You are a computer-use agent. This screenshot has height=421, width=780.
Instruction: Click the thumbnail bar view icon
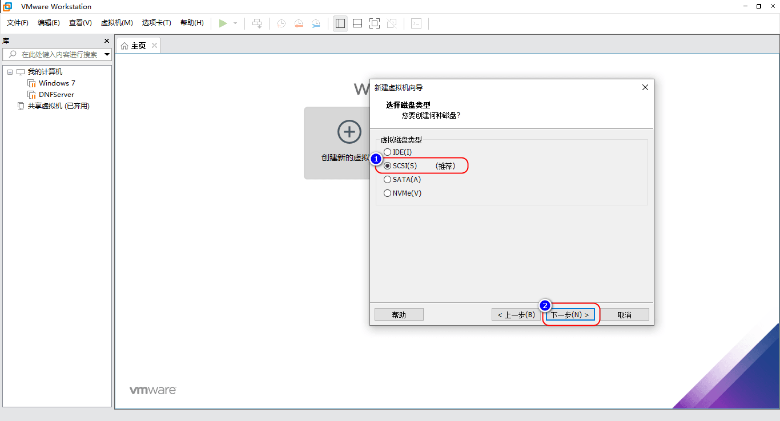click(357, 23)
